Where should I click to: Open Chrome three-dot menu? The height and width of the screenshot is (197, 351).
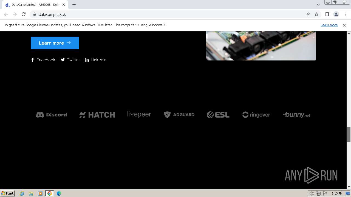point(345,14)
